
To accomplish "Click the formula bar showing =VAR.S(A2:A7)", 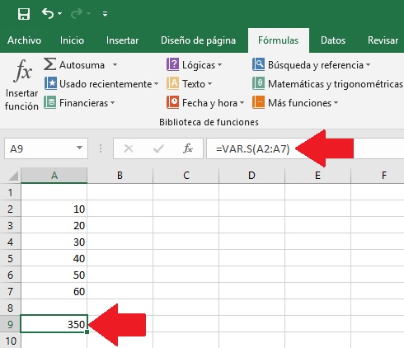I will point(305,148).
